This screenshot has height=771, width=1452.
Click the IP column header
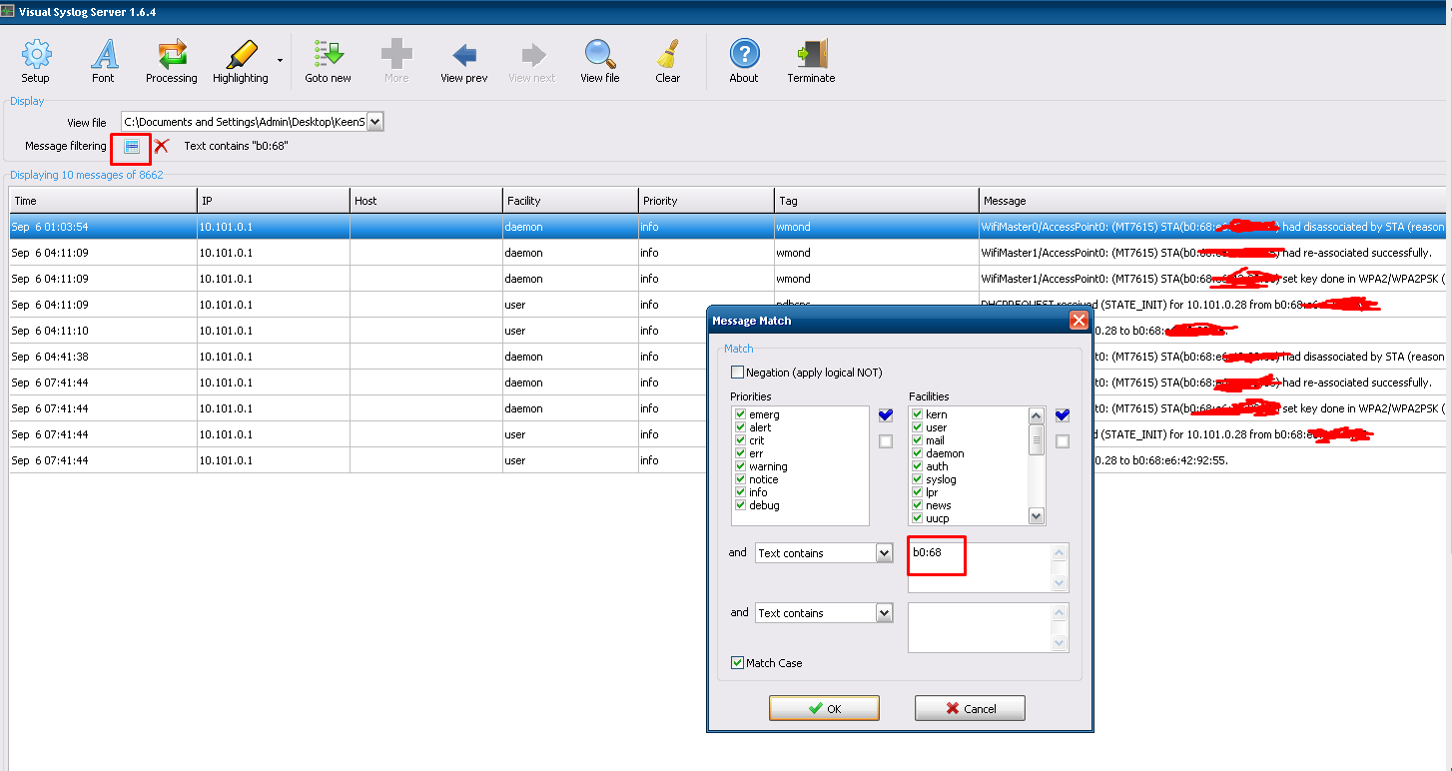pyautogui.click(x=274, y=200)
